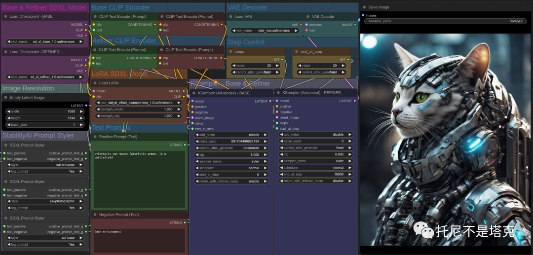Open style dropdown showing sai-photographic
The image size is (533, 255).
[45, 201]
